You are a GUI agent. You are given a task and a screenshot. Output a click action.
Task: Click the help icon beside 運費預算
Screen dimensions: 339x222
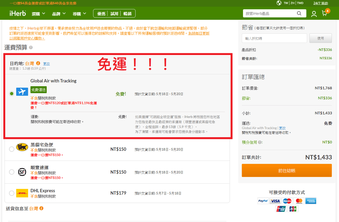tap(31, 47)
